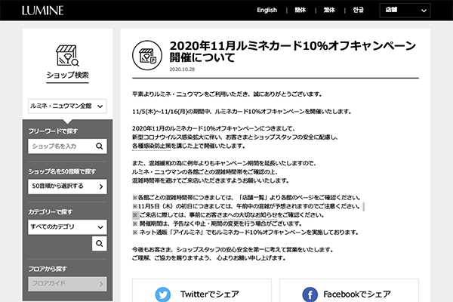This screenshot has height=302, width=453.
Task: Click the Twitter bird icon
Action: coord(163,294)
